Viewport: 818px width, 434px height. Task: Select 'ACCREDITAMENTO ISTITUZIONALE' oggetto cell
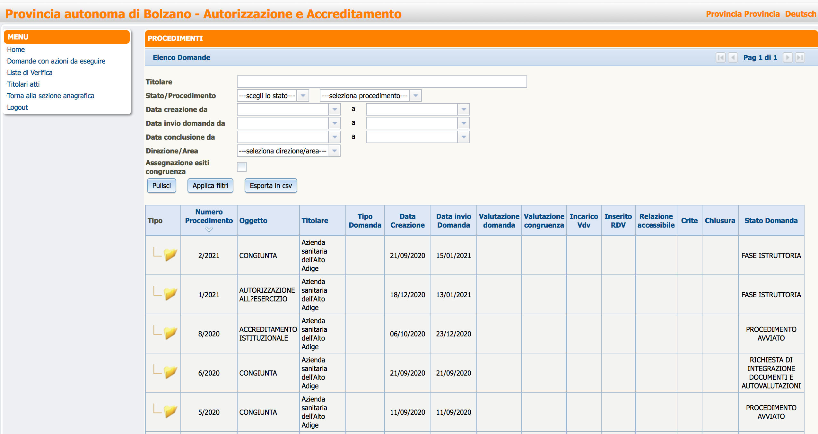click(x=268, y=334)
